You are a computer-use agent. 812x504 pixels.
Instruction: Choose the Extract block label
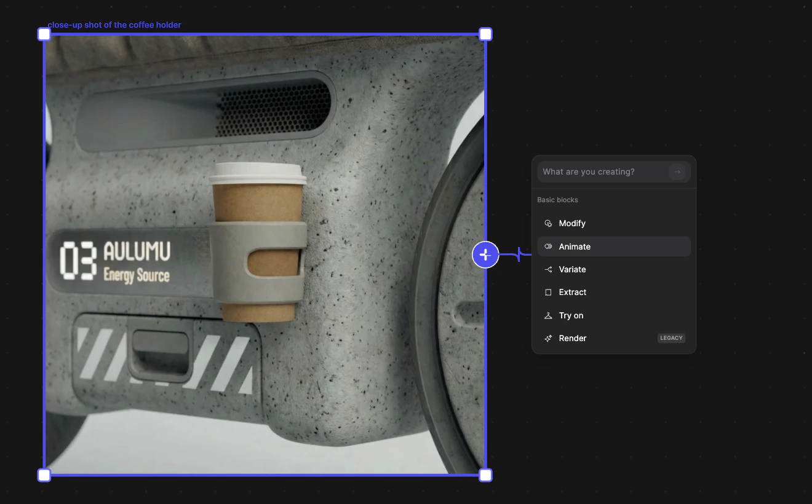point(573,293)
